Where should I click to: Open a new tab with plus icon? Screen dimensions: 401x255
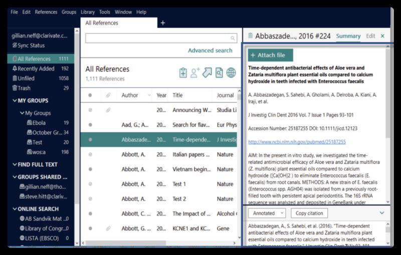(x=163, y=23)
